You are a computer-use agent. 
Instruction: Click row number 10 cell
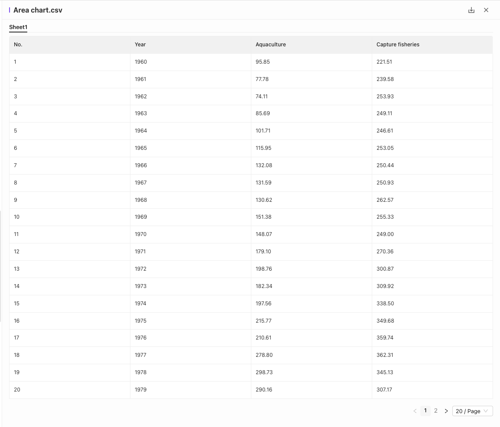click(x=17, y=217)
